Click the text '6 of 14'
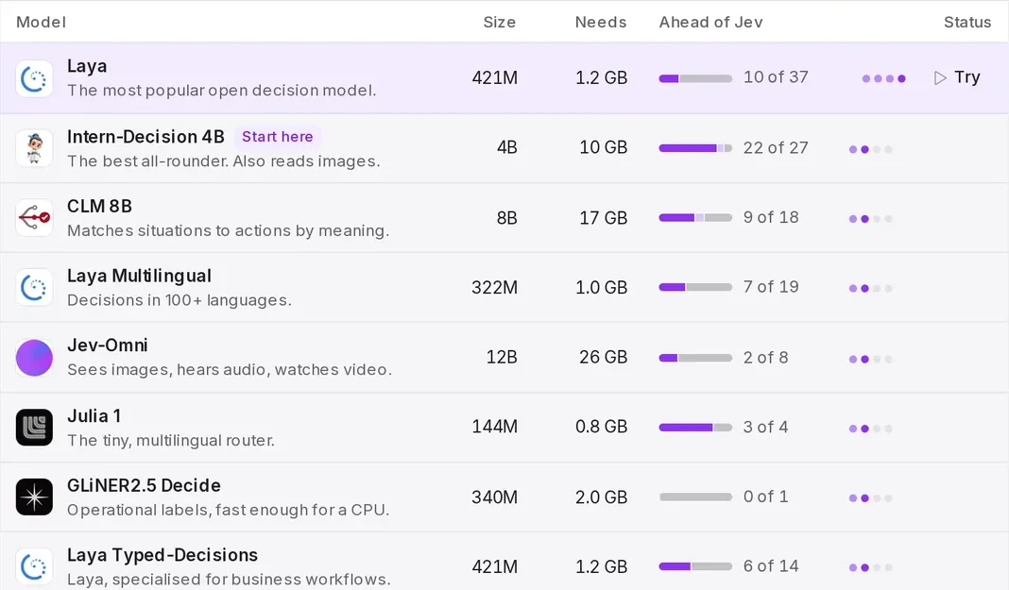This screenshot has height=590, width=1009. [771, 565]
